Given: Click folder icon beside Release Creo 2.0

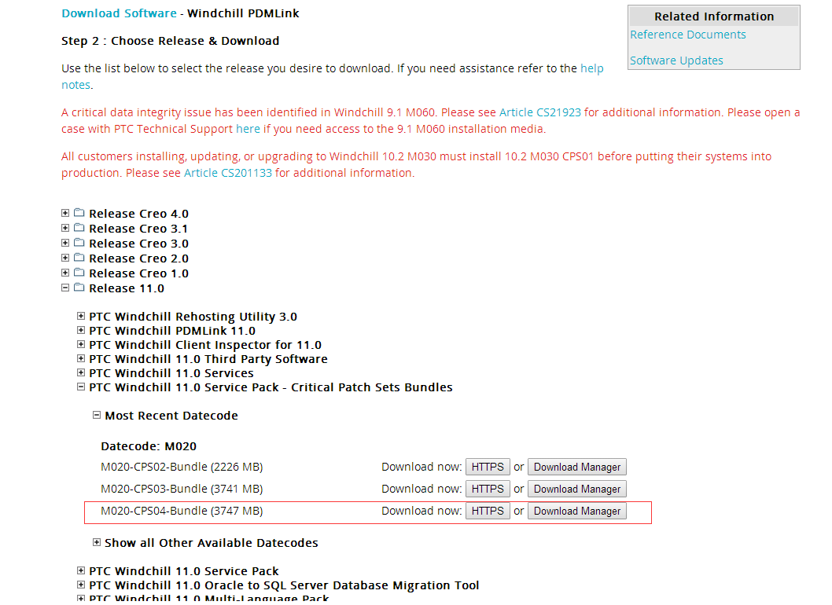Looking at the screenshot, I should pyautogui.click(x=79, y=257).
